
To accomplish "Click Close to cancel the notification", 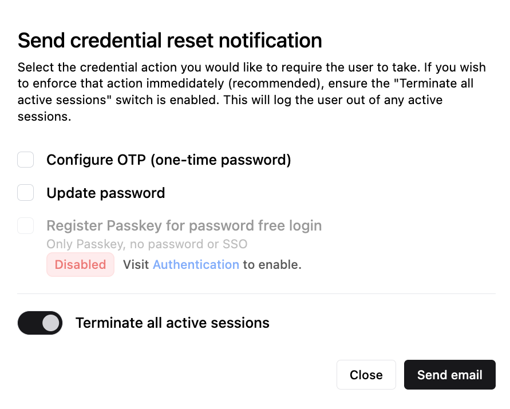I will (x=366, y=375).
